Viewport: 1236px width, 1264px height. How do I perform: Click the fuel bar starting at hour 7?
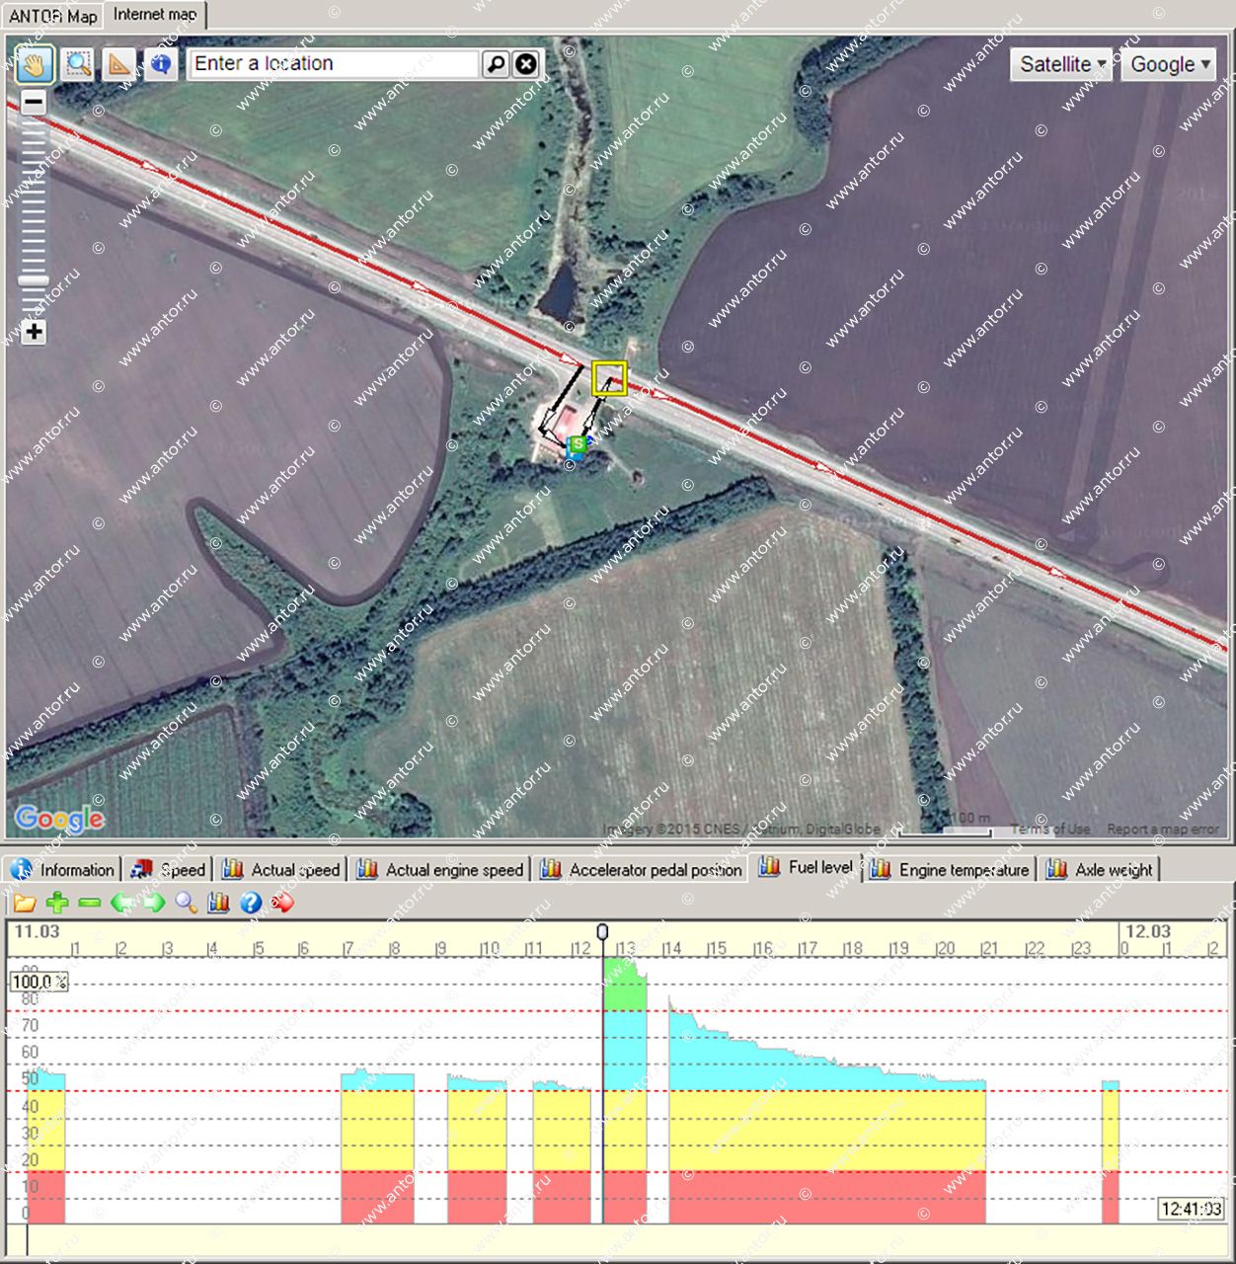pyautogui.click(x=377, y=1147)
